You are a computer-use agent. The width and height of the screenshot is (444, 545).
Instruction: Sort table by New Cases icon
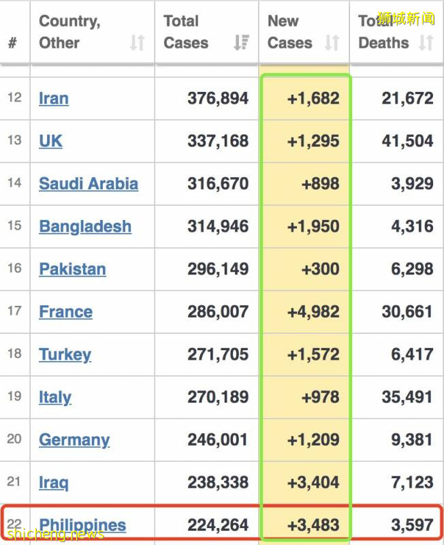[332, 43]
